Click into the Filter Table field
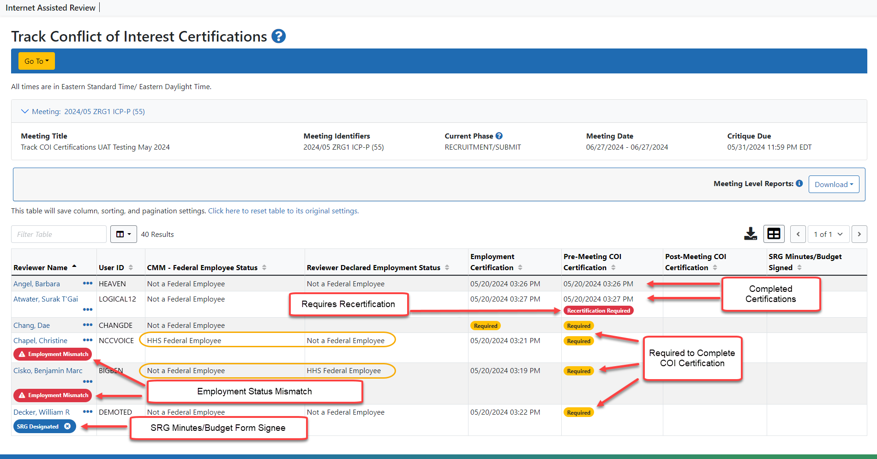 (x=59, y=234)
